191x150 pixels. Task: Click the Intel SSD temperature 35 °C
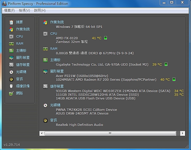(x=179, y=95)
